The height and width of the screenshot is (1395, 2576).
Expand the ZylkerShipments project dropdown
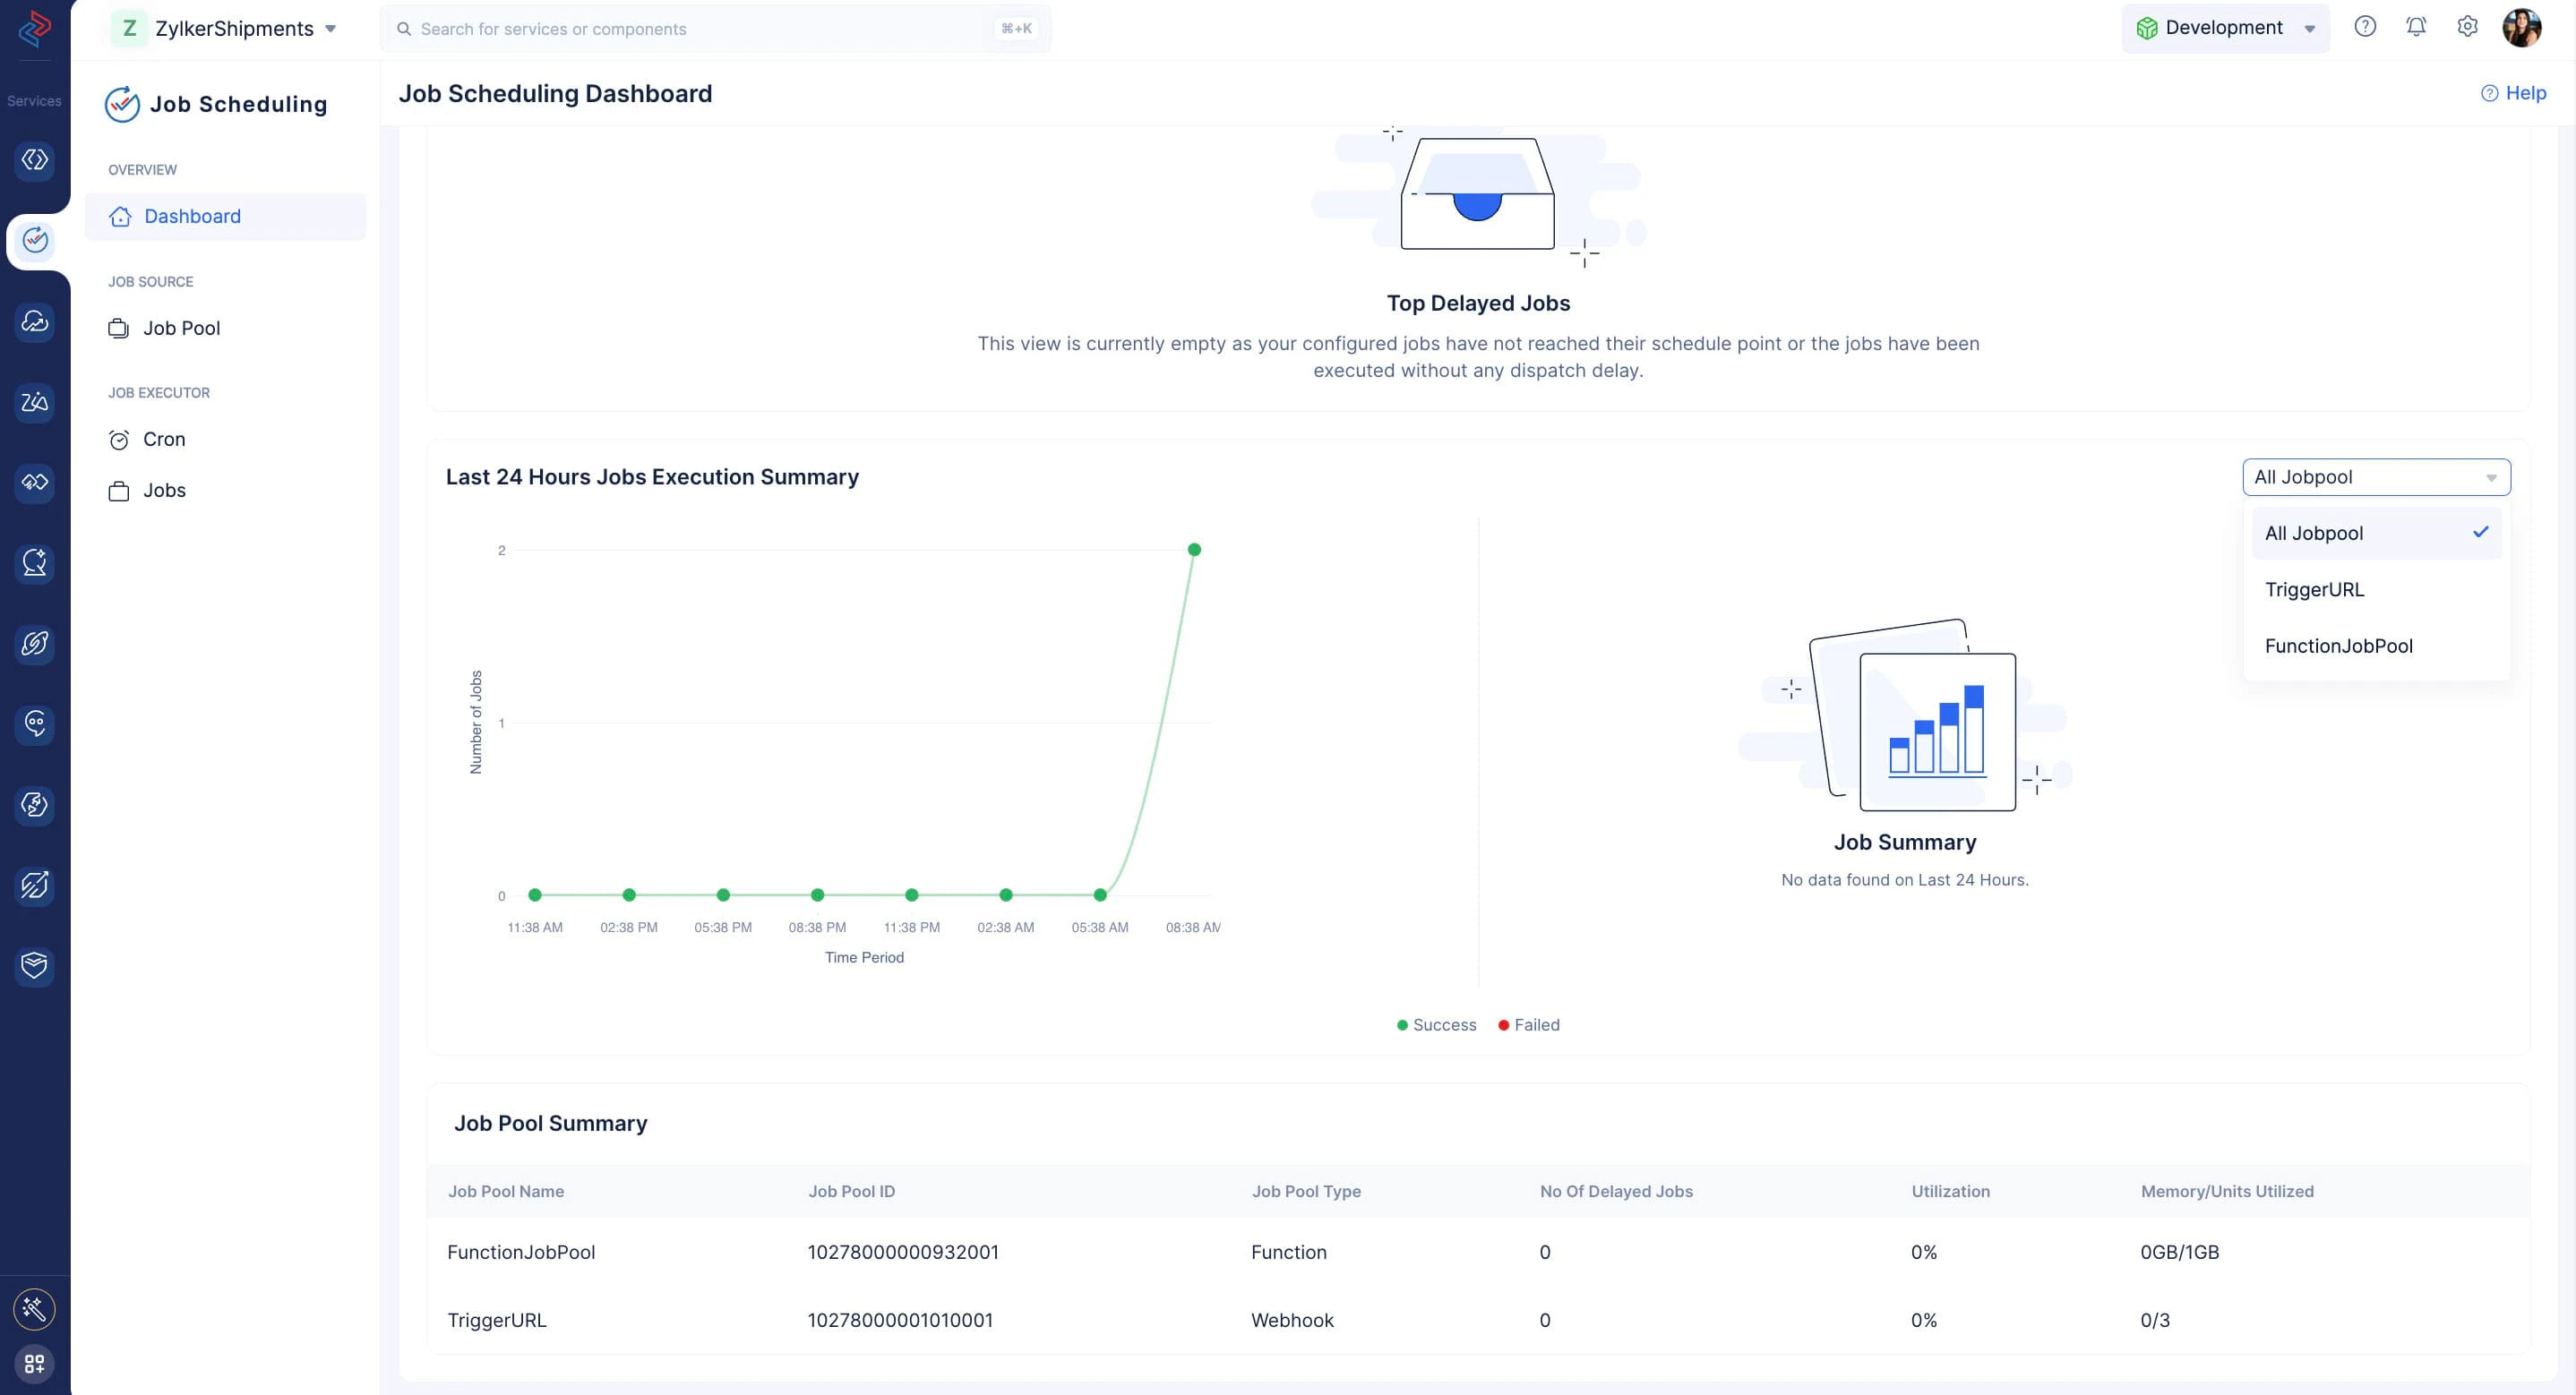coord(225,28)
